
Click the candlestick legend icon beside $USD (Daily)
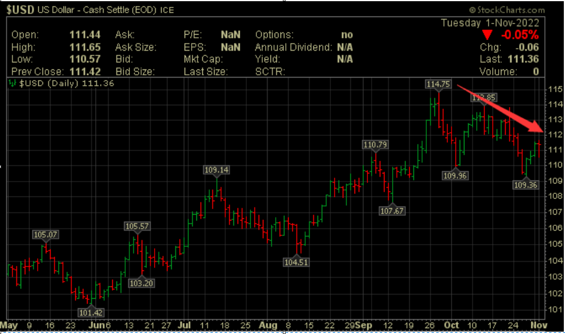(12, 84)
